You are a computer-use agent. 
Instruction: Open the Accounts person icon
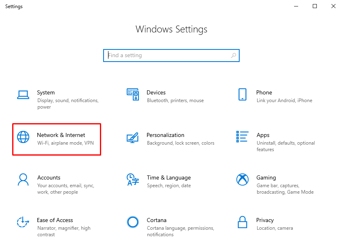click(x=23, y=179)
